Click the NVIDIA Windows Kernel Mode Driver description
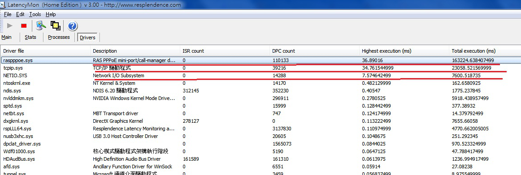Image resolution: width=521 pixels, height=175 pixels. coord(134,98)
